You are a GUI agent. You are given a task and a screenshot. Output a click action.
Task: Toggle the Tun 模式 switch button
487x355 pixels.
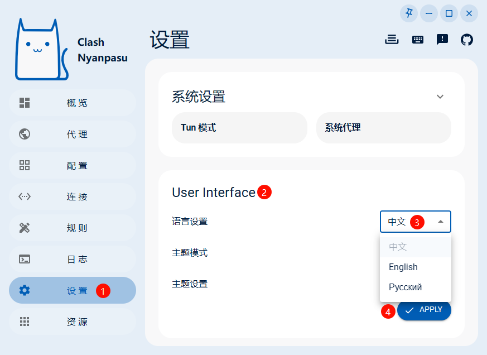[239, 128]
